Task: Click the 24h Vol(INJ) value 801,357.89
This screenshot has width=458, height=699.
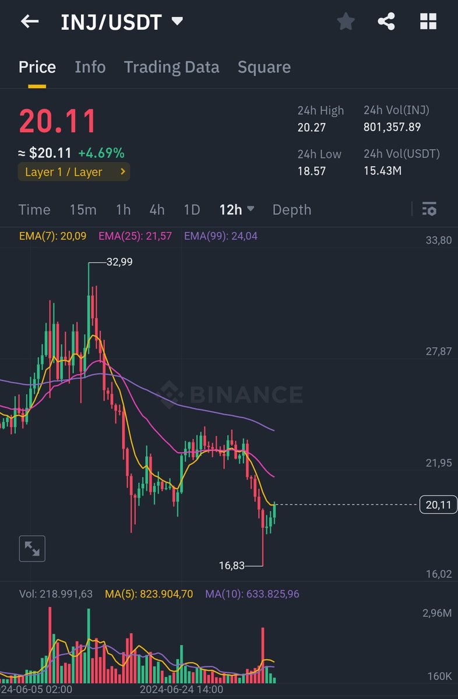Action: pos(392,127)
